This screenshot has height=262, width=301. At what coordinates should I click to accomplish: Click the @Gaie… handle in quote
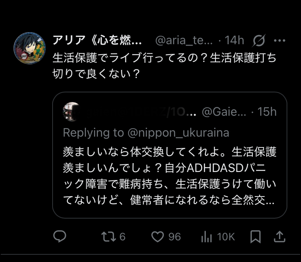pyautogui.click(x=224, y=112)
